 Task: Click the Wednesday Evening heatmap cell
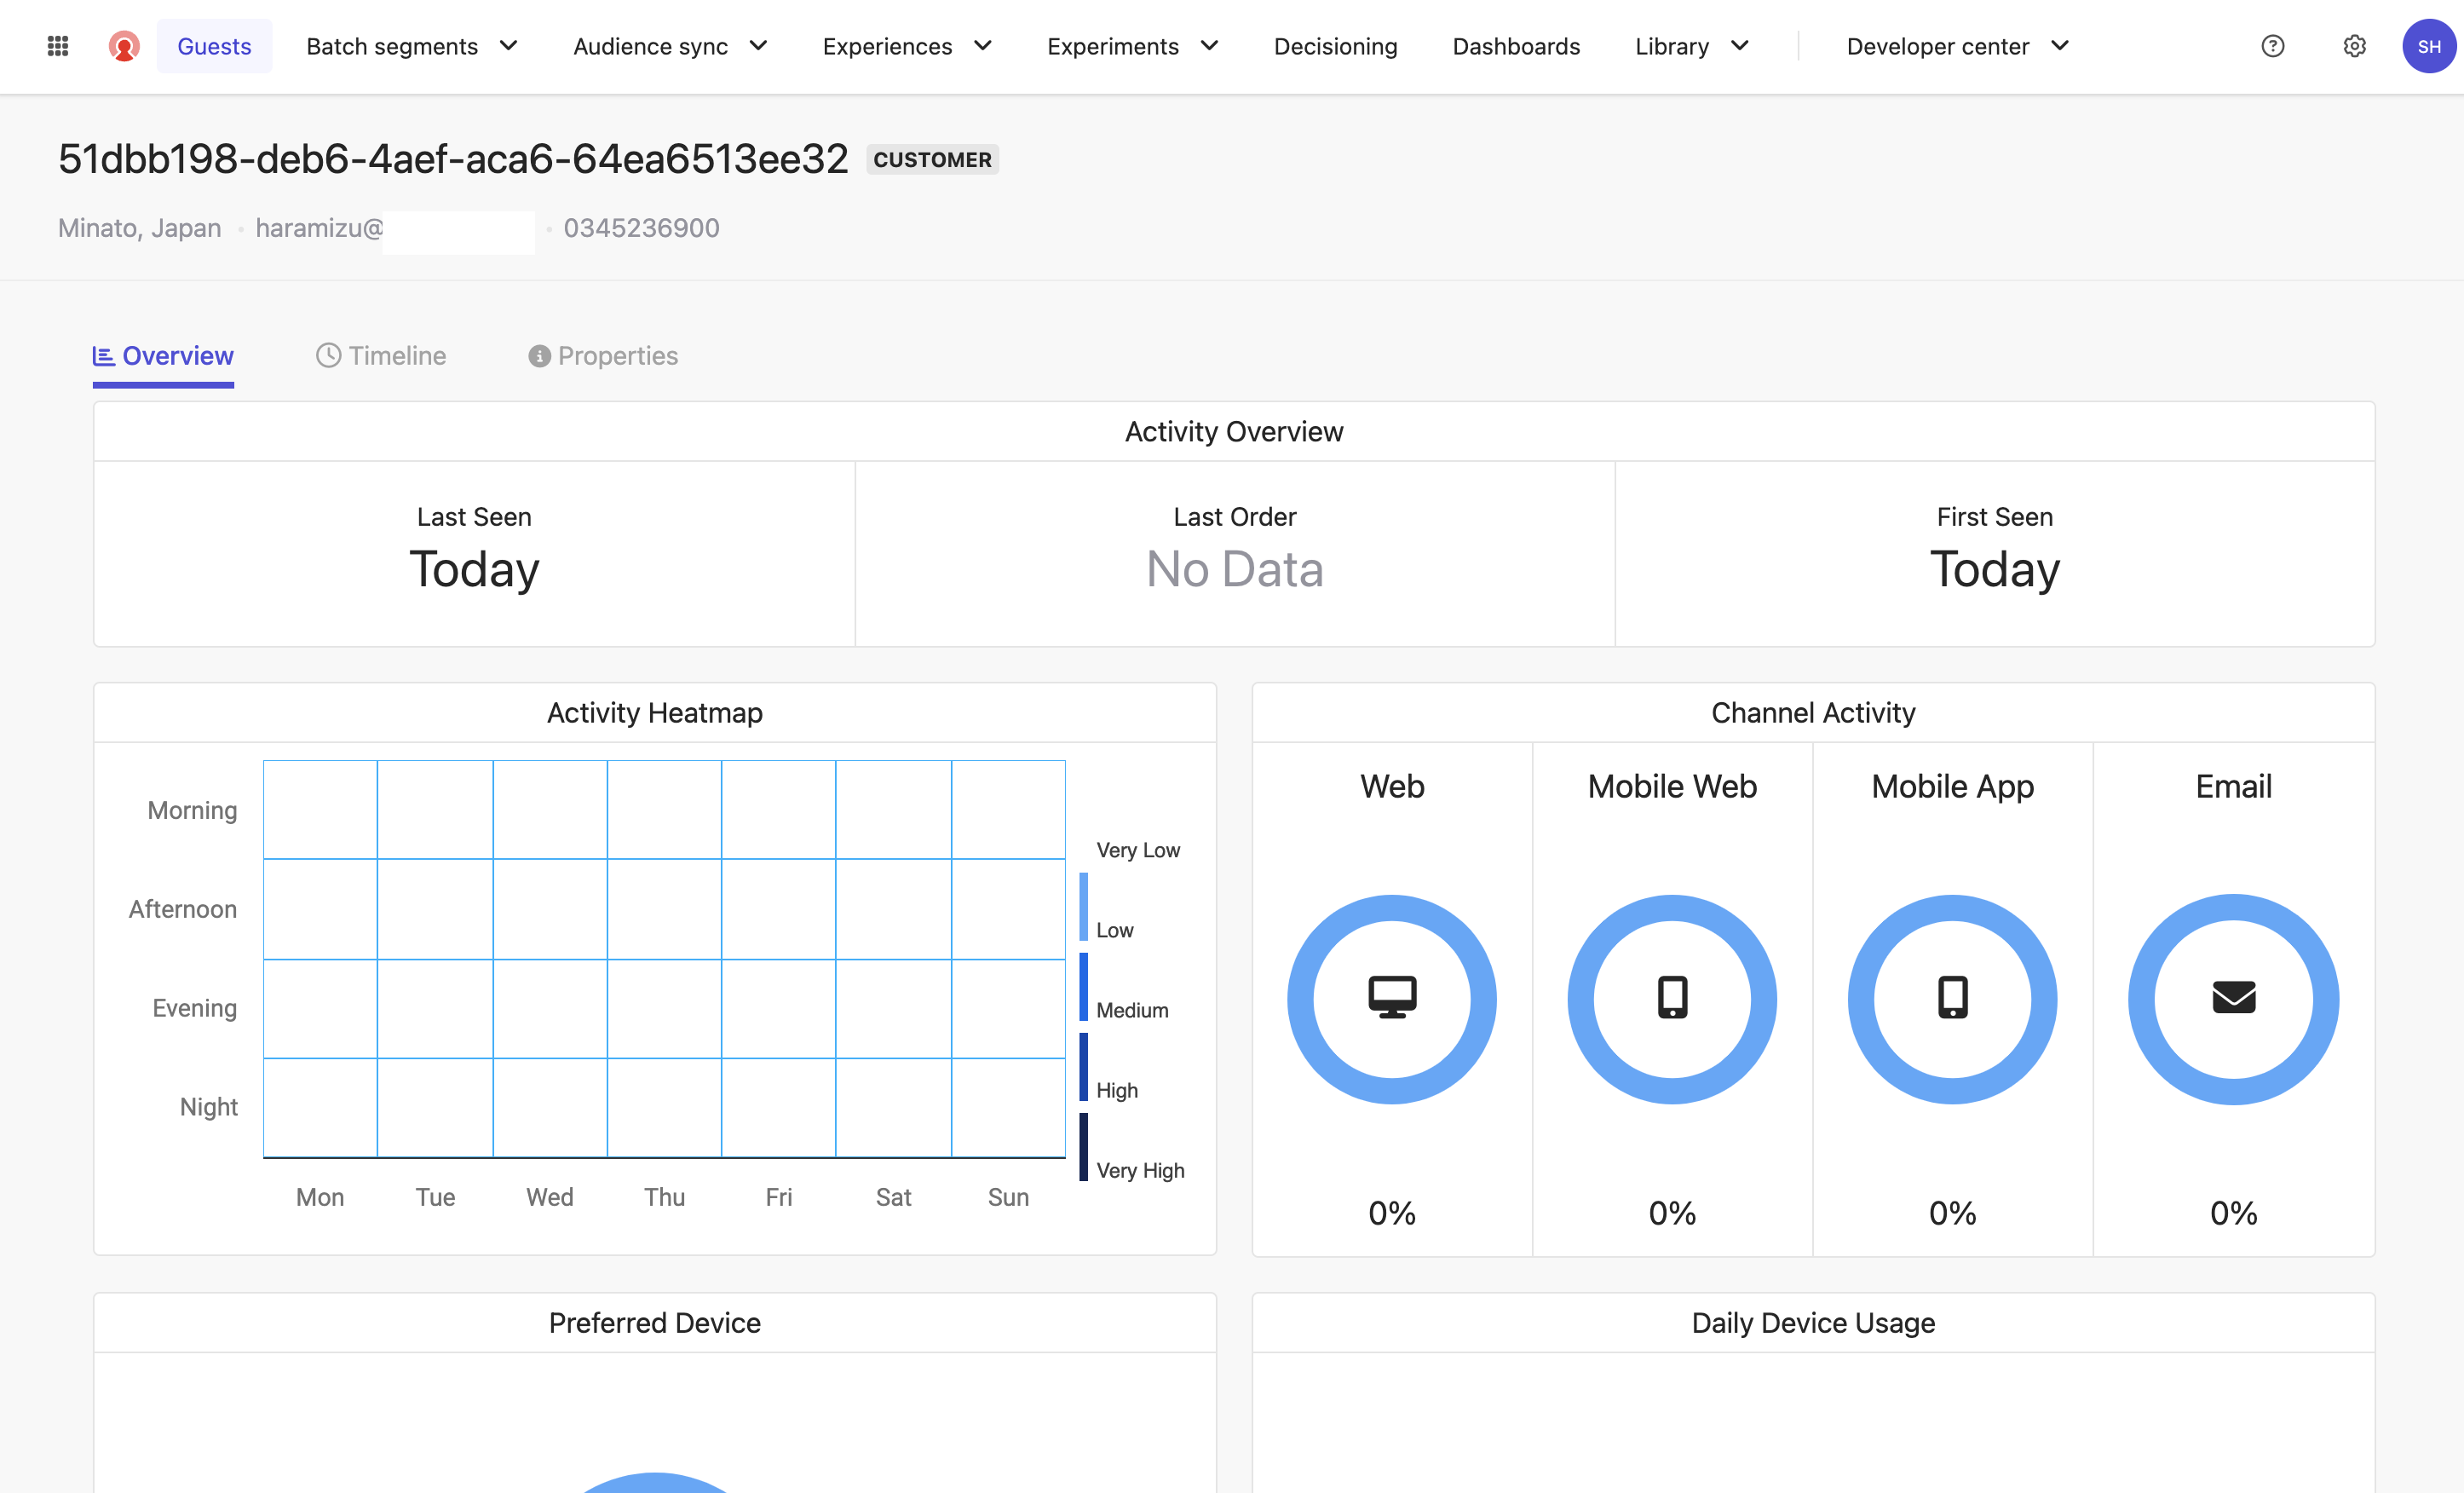pos(550,1008)
